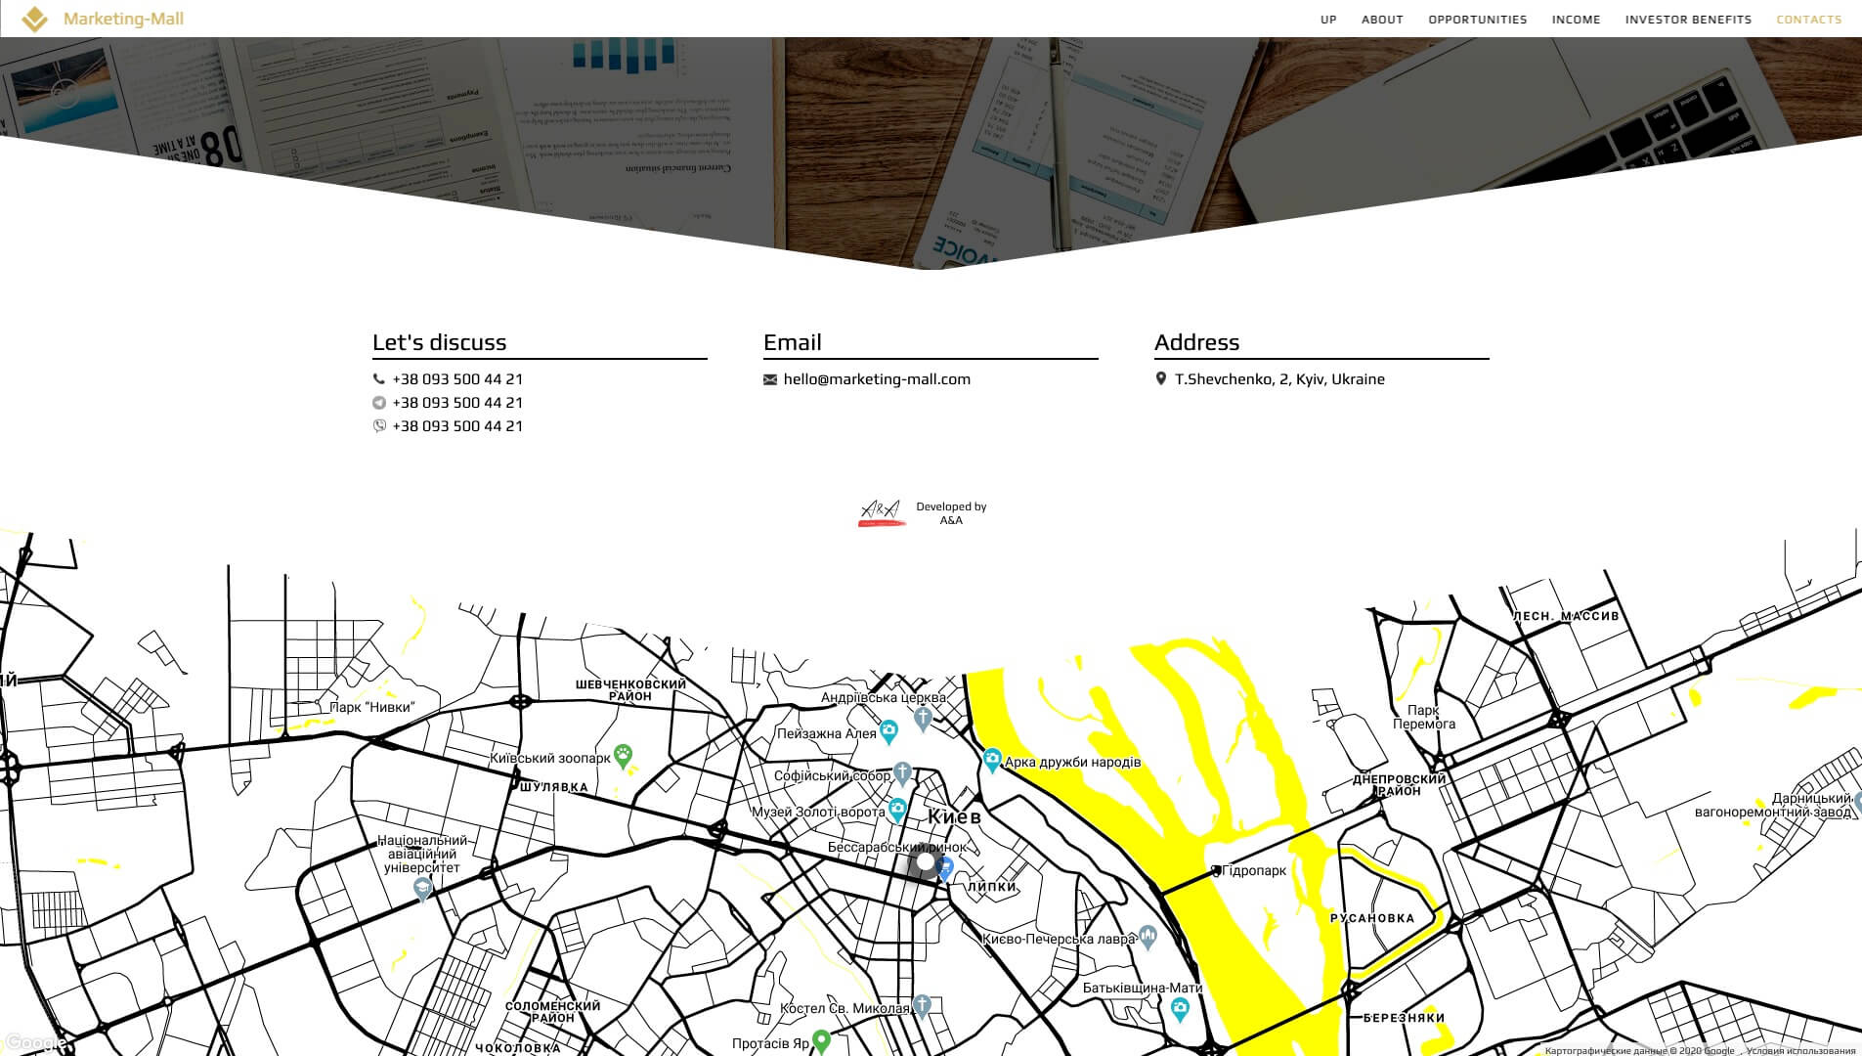
Task: Click the Арка дружби народів camera marker
Action: click(992, 761)
